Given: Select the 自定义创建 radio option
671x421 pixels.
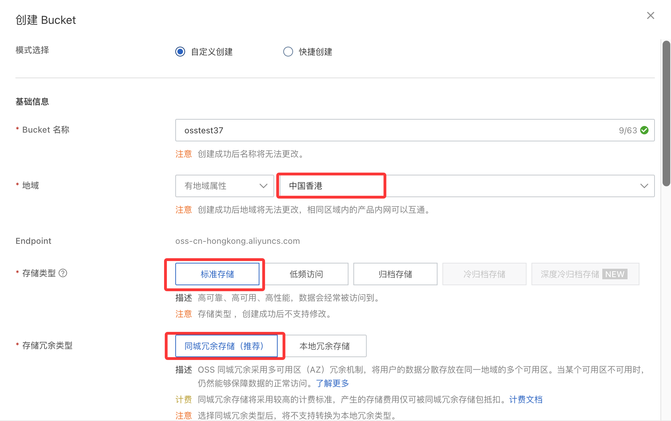Looking at the screenshot, I should point(180,52).
